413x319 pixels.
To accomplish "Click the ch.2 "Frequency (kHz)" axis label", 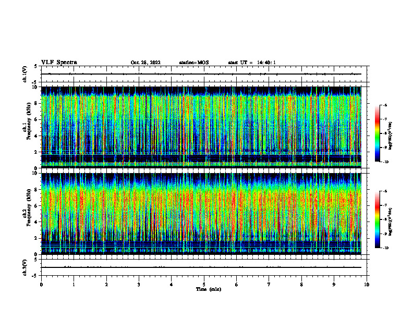I will point(29,207).
